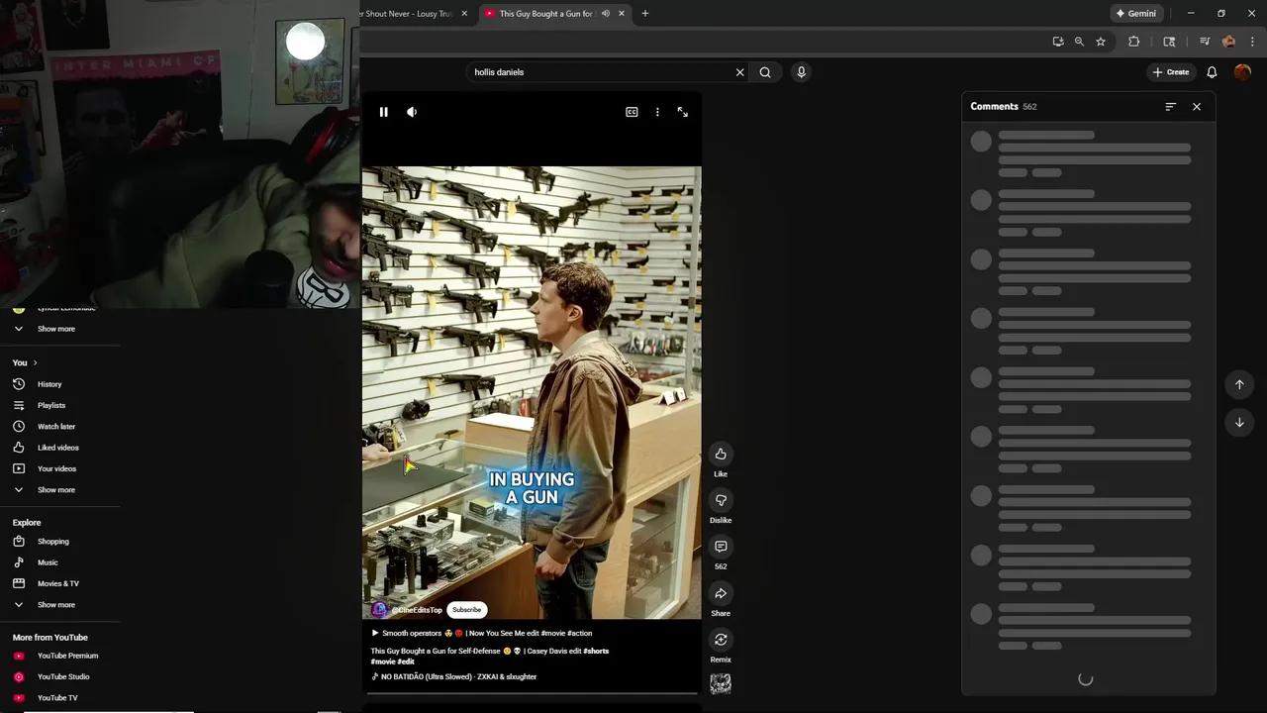Open the Smooth operators related video link
Screen dimensions: 1267x713
[x=481, y=633]
